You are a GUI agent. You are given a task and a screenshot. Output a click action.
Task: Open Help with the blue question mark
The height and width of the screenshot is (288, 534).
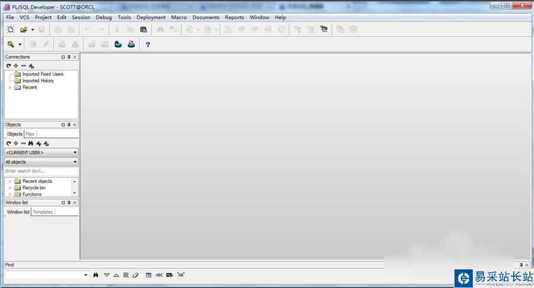point(148,44)
